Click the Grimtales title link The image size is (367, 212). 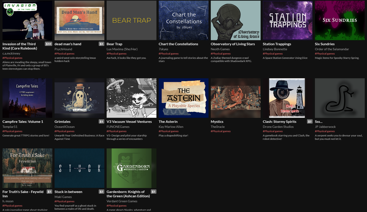click(x=62, y=122)
